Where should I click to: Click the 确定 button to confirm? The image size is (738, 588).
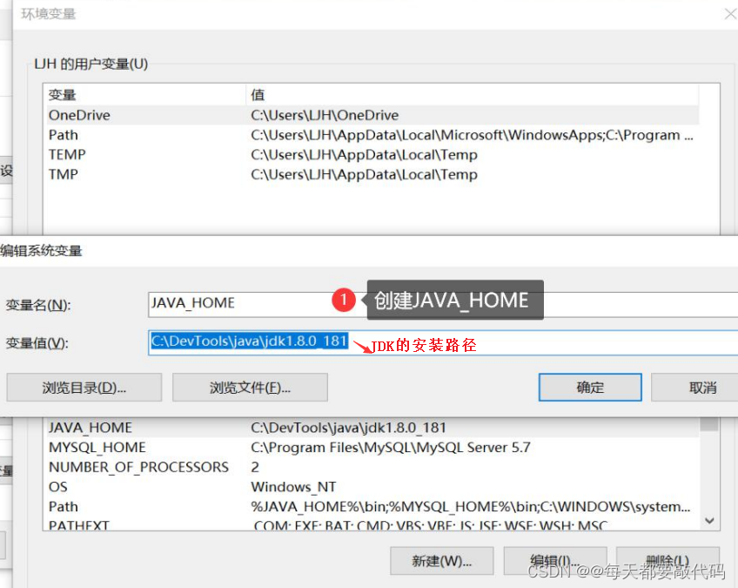590,388
